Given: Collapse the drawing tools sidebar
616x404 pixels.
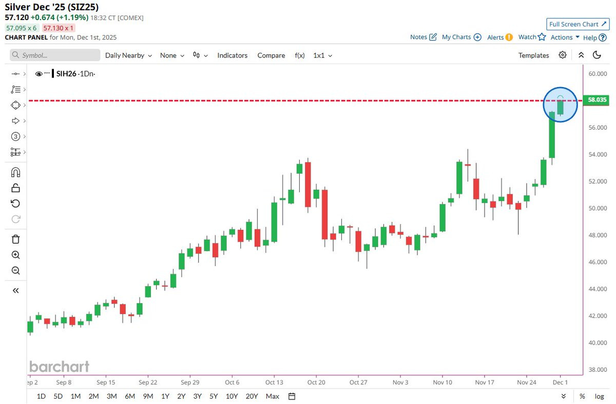Looking at the screenshot, I should point(15,291).
